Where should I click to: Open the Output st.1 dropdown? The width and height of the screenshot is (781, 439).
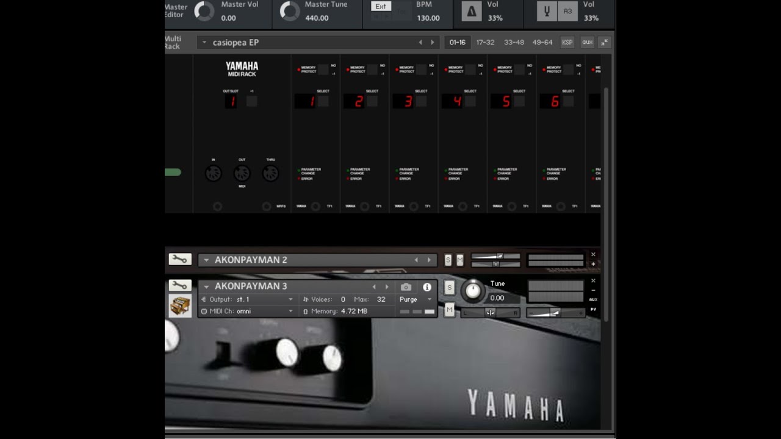248,299
